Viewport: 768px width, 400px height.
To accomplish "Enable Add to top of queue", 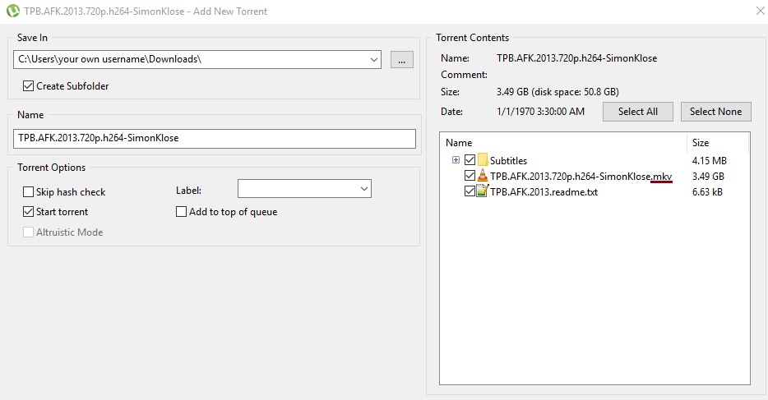I will (181, 212).
